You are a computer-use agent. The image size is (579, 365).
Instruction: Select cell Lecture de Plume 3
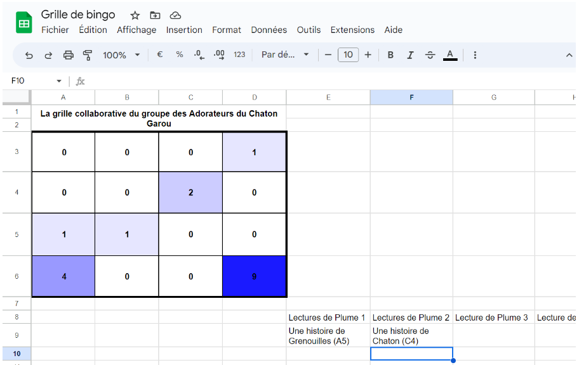tap(494, 317)
